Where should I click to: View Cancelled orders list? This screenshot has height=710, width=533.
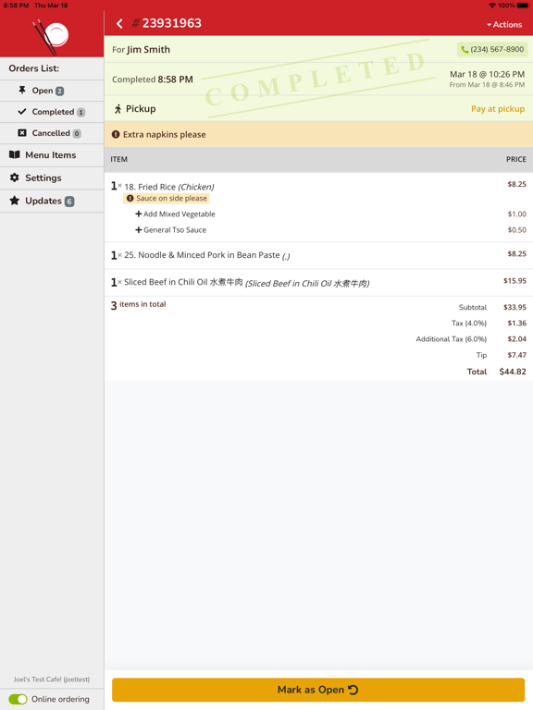pyautogui.click(x=52, y=133)
